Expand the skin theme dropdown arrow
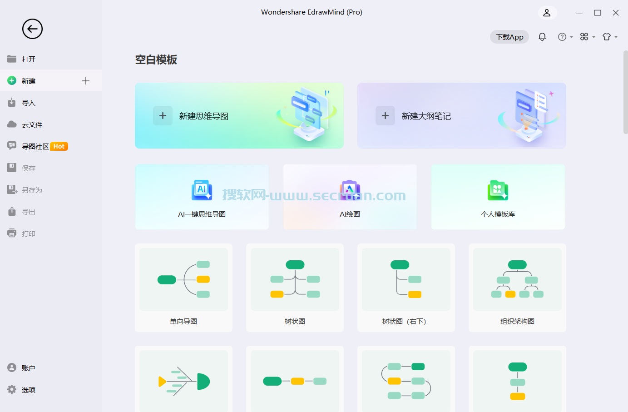 [x=616, y=37]
